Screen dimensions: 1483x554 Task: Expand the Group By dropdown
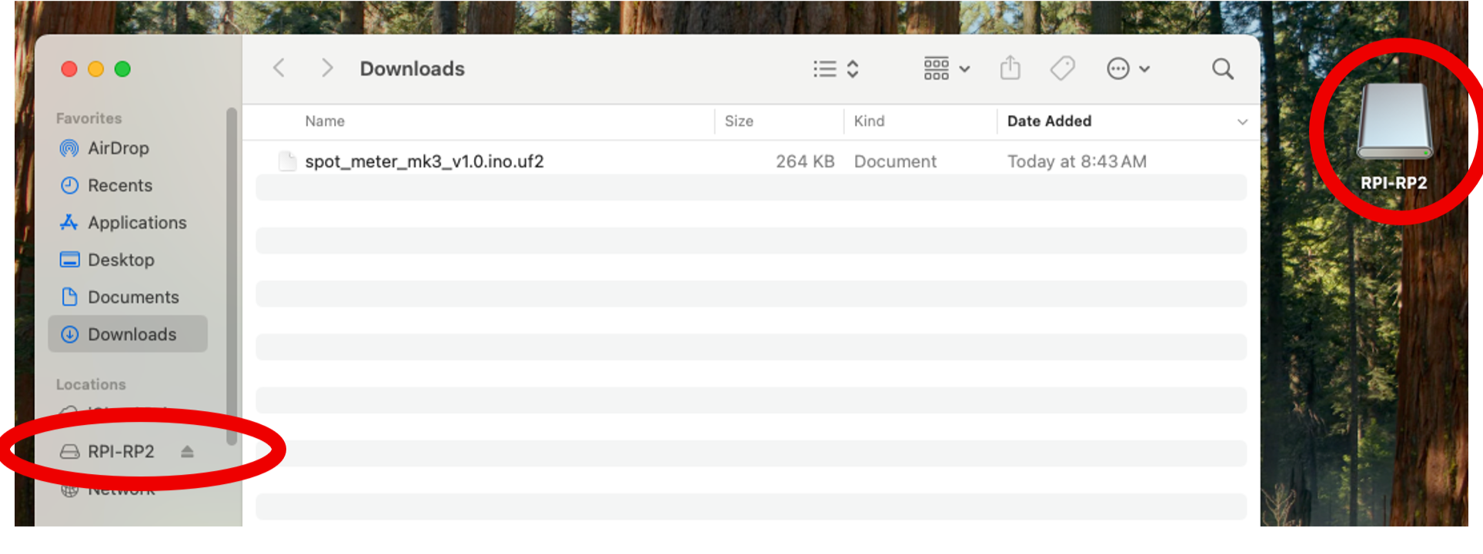coord(947,68)
